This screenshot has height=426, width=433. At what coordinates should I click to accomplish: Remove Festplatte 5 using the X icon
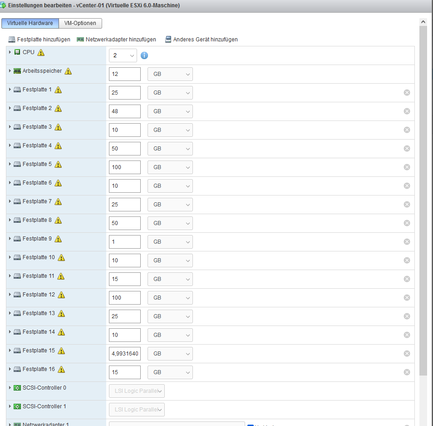pyautogui.click(x=407, y=167)
